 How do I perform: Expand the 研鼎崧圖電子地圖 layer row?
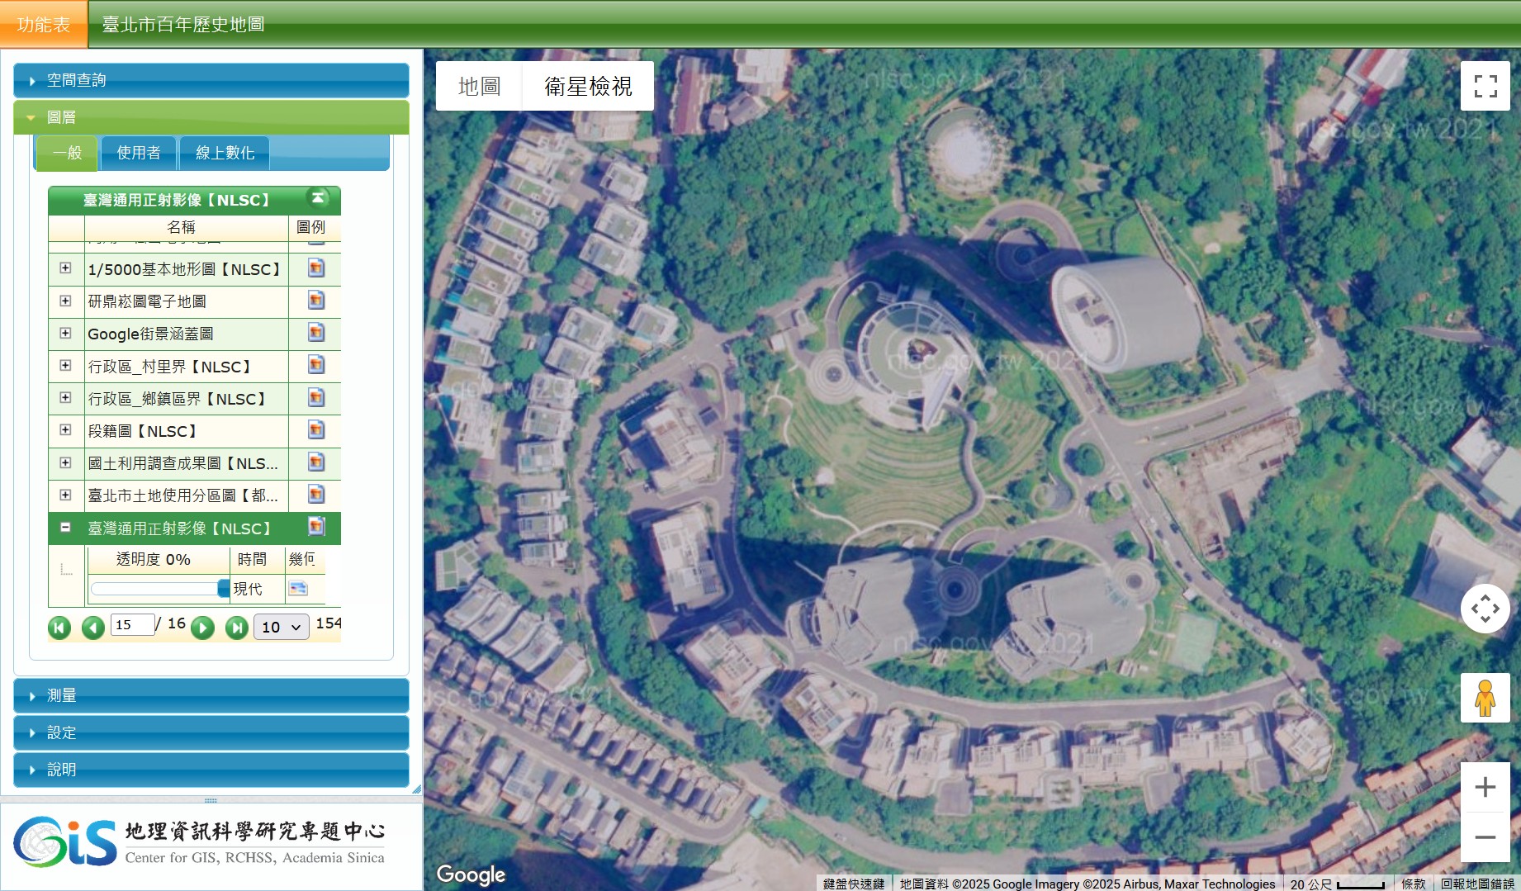point(65,301)
